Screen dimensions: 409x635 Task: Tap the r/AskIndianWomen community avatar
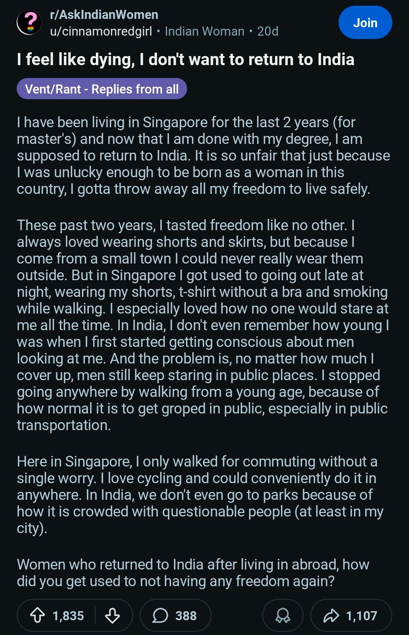(29, 23)
